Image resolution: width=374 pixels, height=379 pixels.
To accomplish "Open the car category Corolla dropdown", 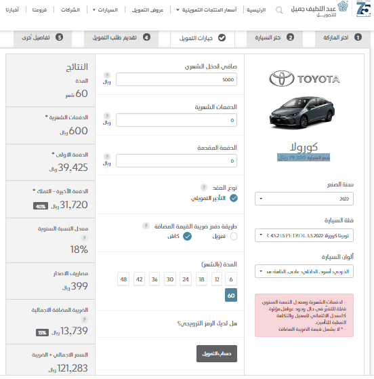I will click(304, 235).
